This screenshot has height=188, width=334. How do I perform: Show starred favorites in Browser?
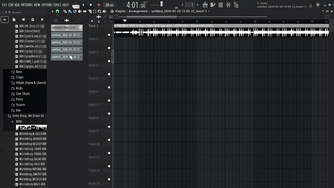tap(42, 20)
